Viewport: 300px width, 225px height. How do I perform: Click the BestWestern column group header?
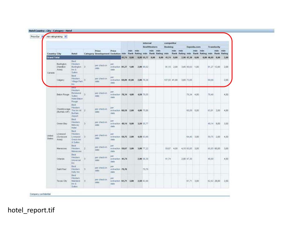tap(150, 47)
